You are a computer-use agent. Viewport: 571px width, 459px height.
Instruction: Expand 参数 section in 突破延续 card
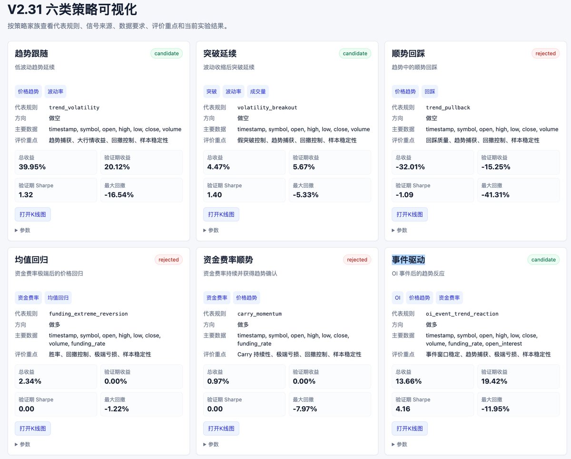point(211,230)
